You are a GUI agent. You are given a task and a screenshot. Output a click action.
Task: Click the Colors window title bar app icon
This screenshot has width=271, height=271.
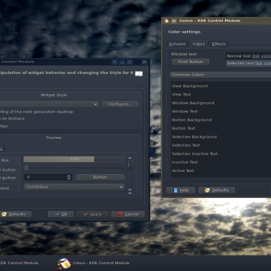tap(167, 21)
